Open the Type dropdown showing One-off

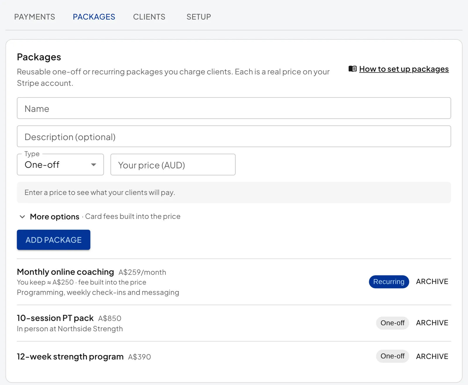[x=60, y=165]
